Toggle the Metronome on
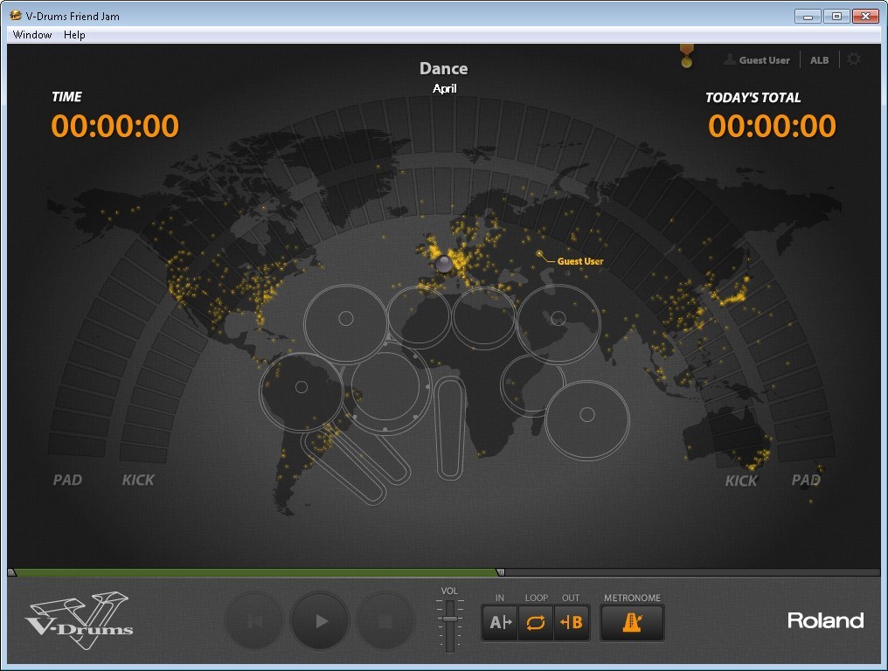 (x=632, y=622)
